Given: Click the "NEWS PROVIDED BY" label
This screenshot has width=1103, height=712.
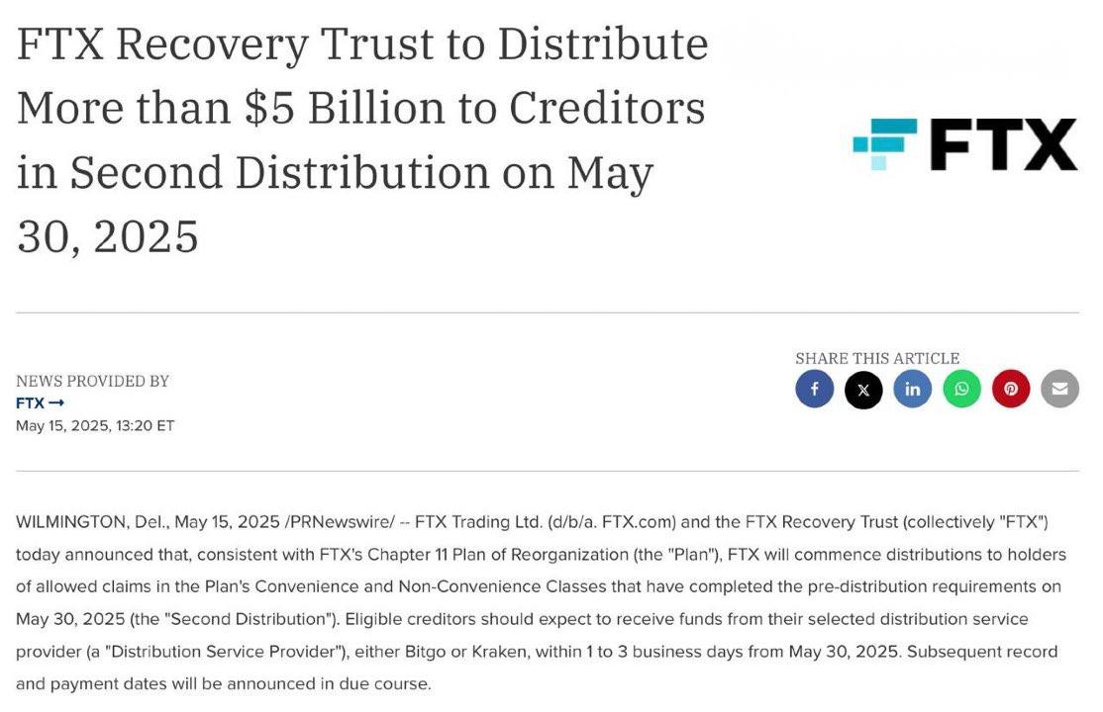Looking at the screenshot, I should pyautogui.click(x=92, y=382).
